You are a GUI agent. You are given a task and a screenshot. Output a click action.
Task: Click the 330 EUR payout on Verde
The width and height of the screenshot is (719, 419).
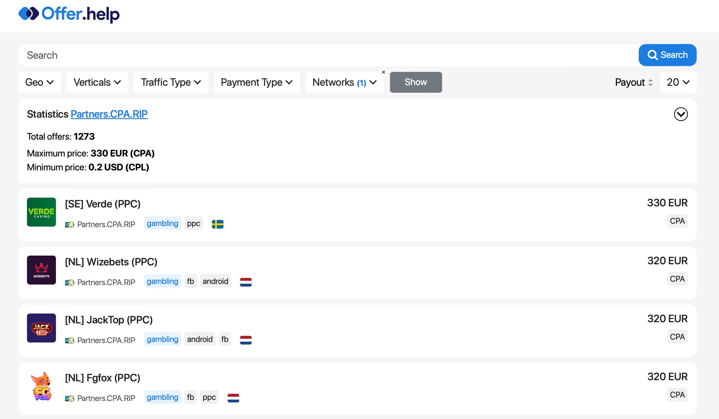[x=667, y=203]
